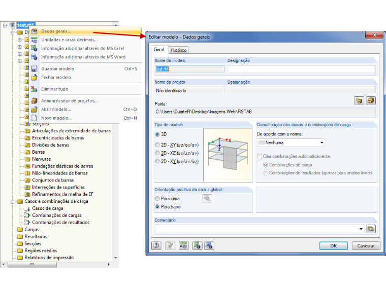Viewport: 386px width, 289px height.
Task: Choose Para cima z-axis orientation
Action: pos(157,198)
